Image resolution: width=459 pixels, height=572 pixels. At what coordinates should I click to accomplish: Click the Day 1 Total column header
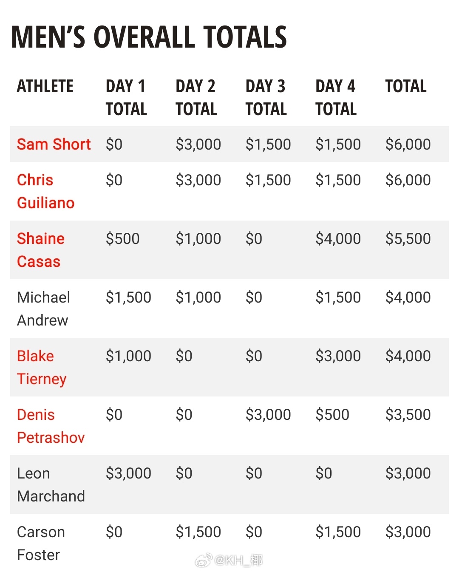point(126,98)
